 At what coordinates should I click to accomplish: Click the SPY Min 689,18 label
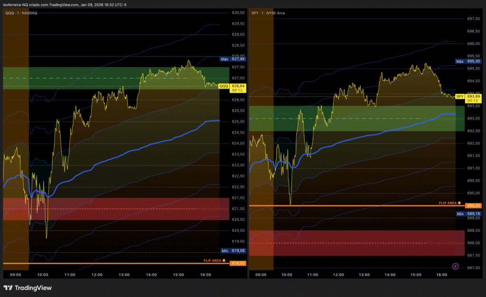coord(468,214)
